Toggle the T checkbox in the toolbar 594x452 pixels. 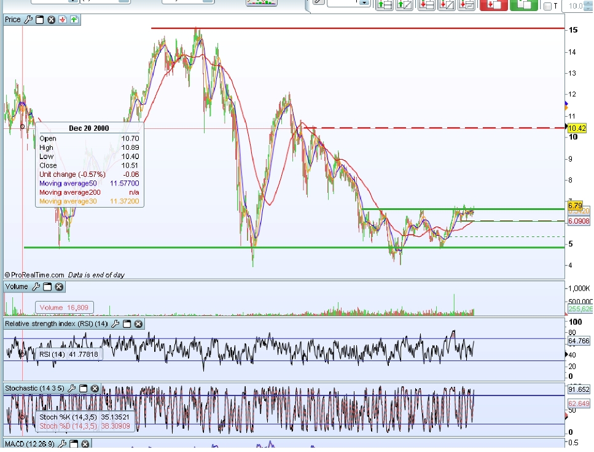point(547,6)
